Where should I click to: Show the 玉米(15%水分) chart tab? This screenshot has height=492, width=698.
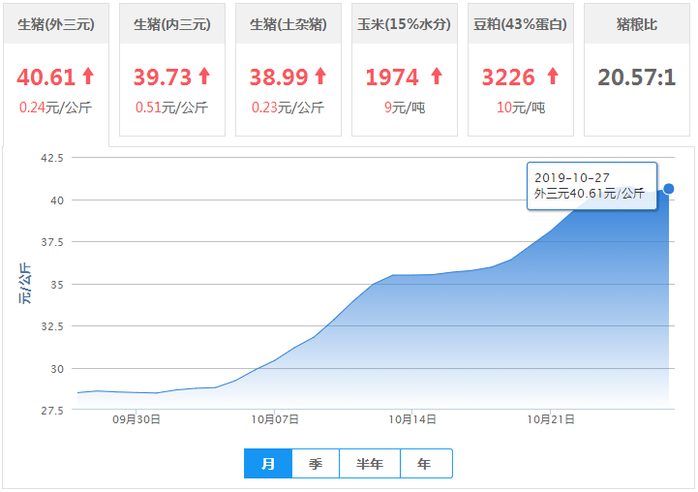click(x=405, y=23)
